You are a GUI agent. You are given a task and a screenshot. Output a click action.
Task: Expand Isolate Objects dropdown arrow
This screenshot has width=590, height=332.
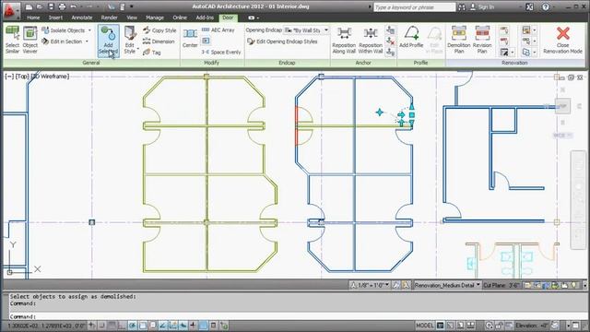[x=89, y=30]
